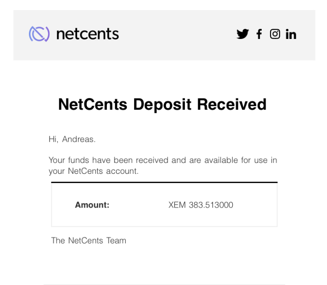Click the 383.513000 amount value

211,205
